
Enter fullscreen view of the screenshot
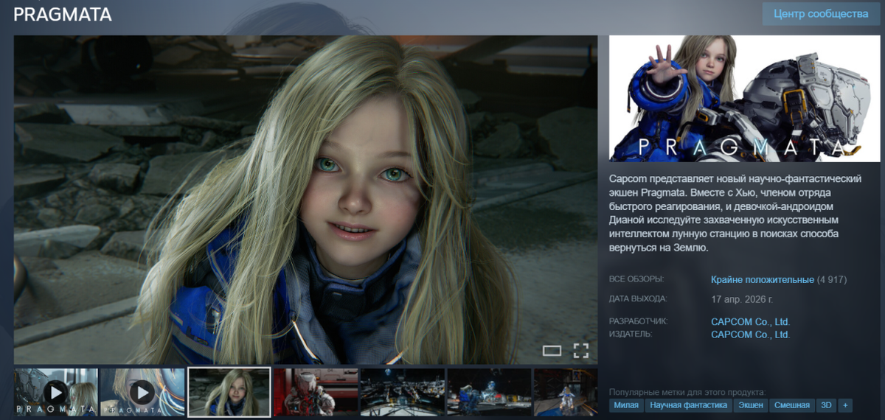(x=581, y=351)
